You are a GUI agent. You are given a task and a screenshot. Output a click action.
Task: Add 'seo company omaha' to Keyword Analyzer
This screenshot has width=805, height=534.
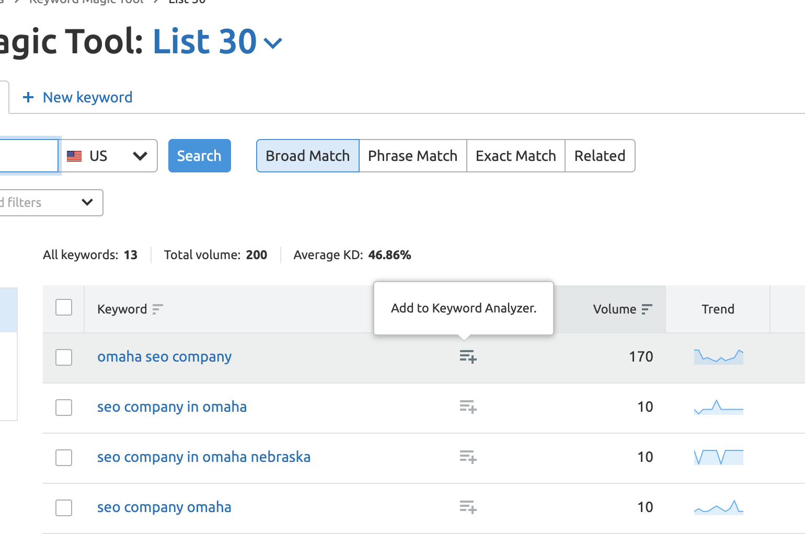click(x=468, y=507)
